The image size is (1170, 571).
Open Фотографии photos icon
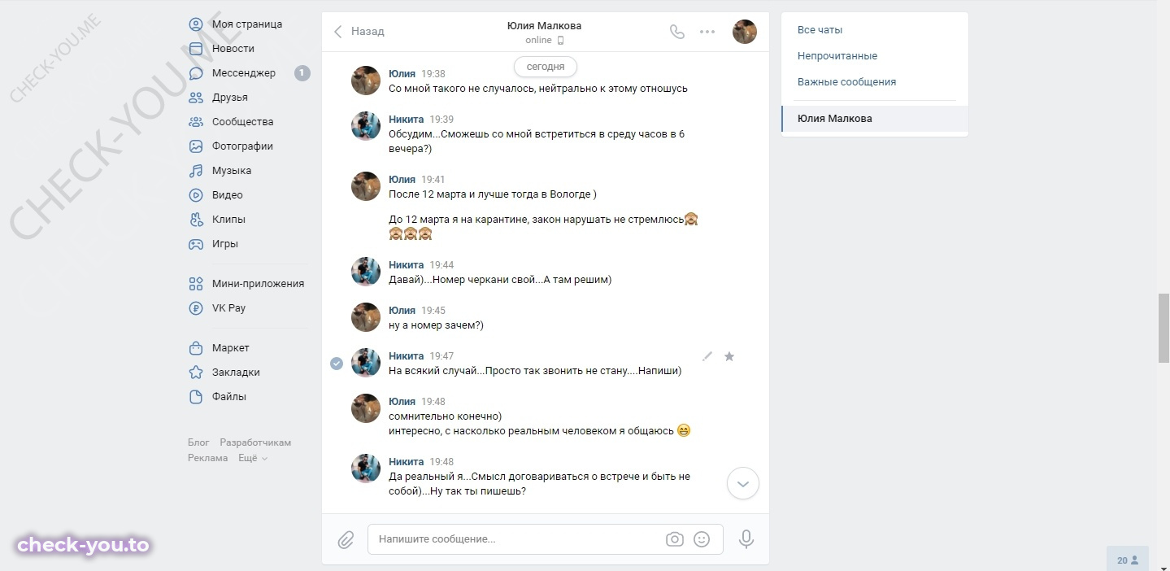(x=196, y=146)
